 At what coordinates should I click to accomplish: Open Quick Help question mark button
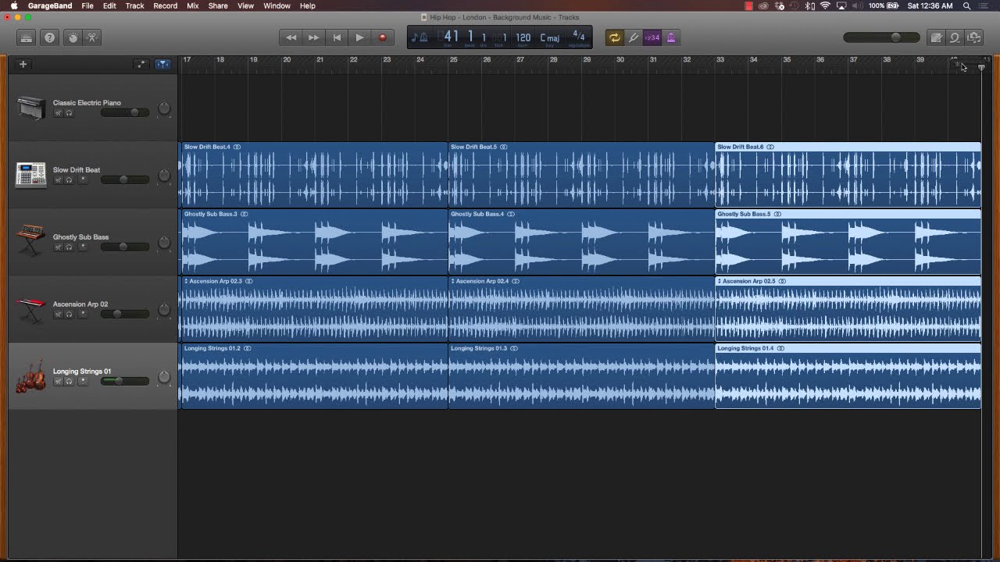(x=50, y=37)
